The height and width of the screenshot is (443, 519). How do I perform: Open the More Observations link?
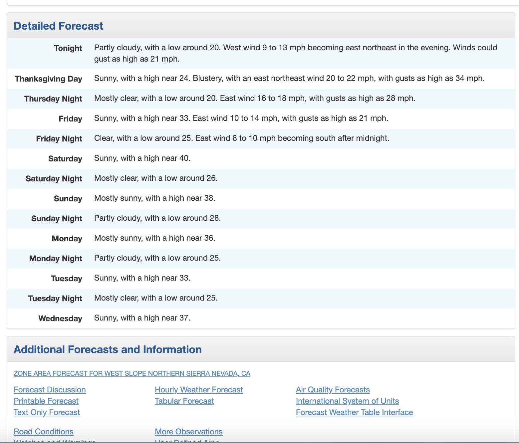189,432
